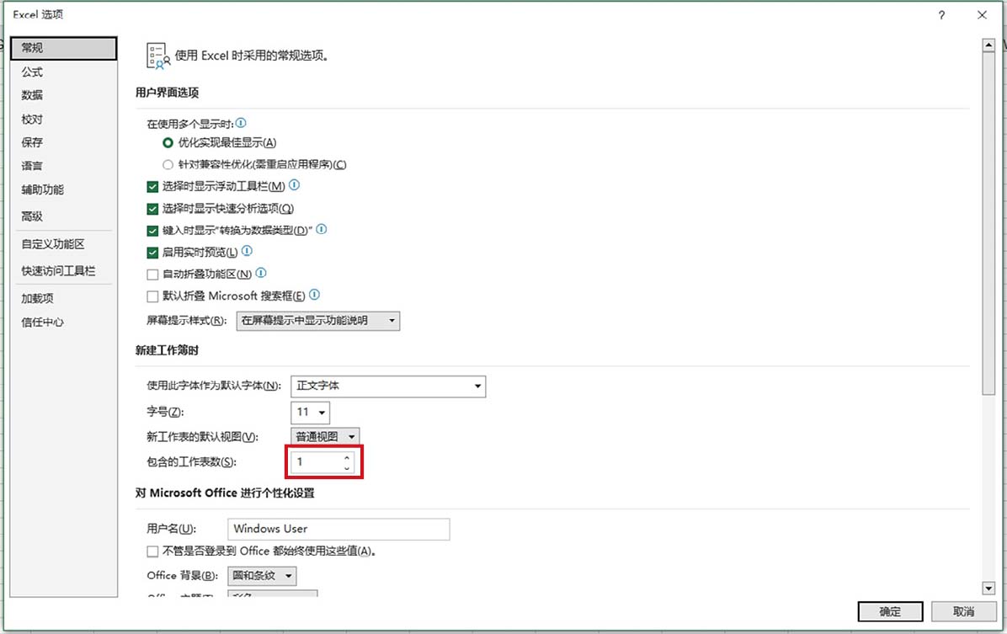Click the 包含的工作表数 value field
1007x634 pixels.
click(316, 462)
